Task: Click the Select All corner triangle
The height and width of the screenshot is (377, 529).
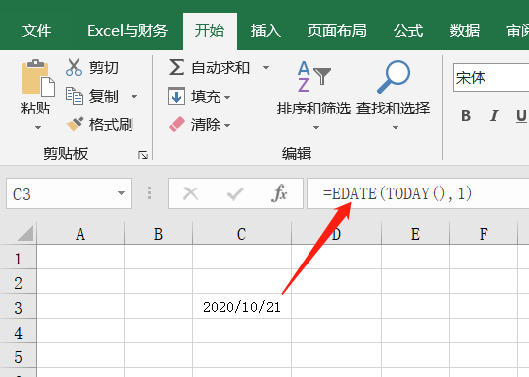Action: point(26,233)
